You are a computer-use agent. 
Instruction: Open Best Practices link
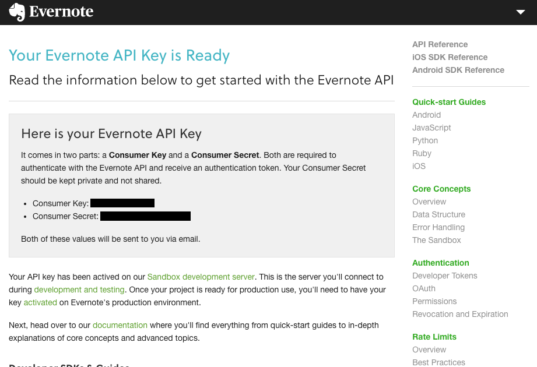(438, 362)
